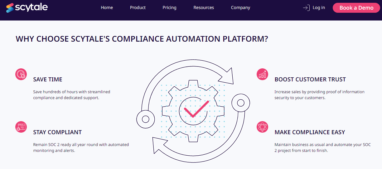Select the BOOST CUSTOMER TRUST heading
Screen dimensions: 382x169
(x=310, y=80)
